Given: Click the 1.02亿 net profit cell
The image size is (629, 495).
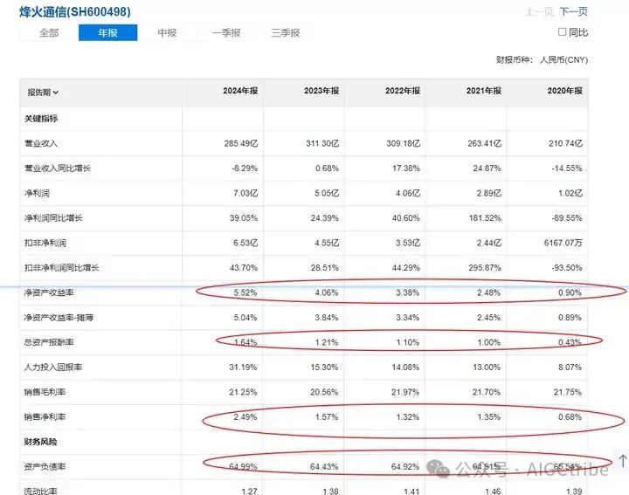Looking at the screenshot, I should pos(570,193).
